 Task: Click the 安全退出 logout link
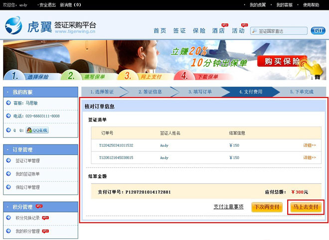pos(47,5)
